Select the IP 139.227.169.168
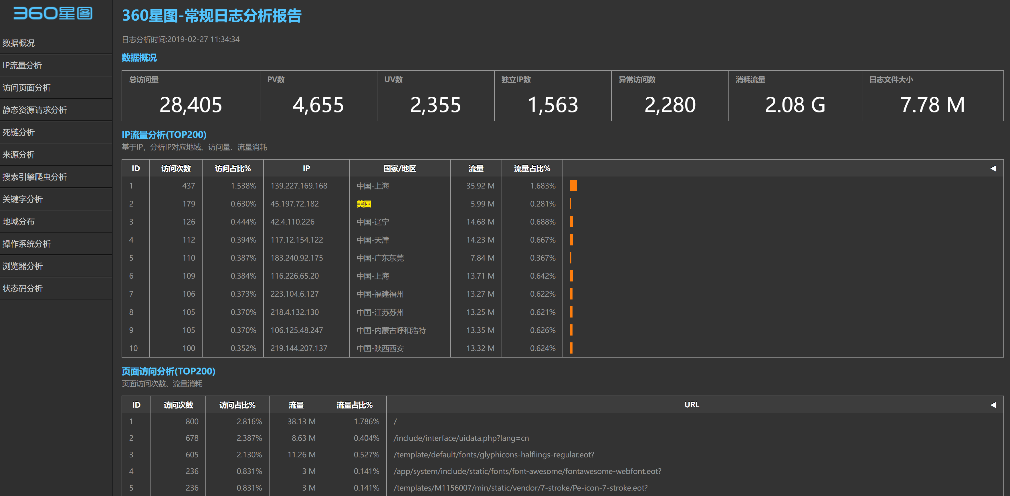The image size is (1010, 496). (299, 186)
